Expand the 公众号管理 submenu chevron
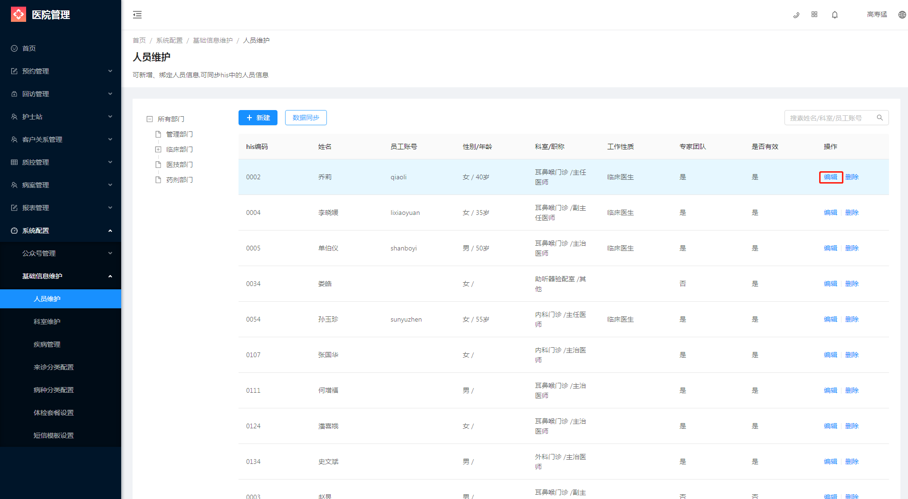The width and height of the screenshot is (908, 499). (110, 253)
